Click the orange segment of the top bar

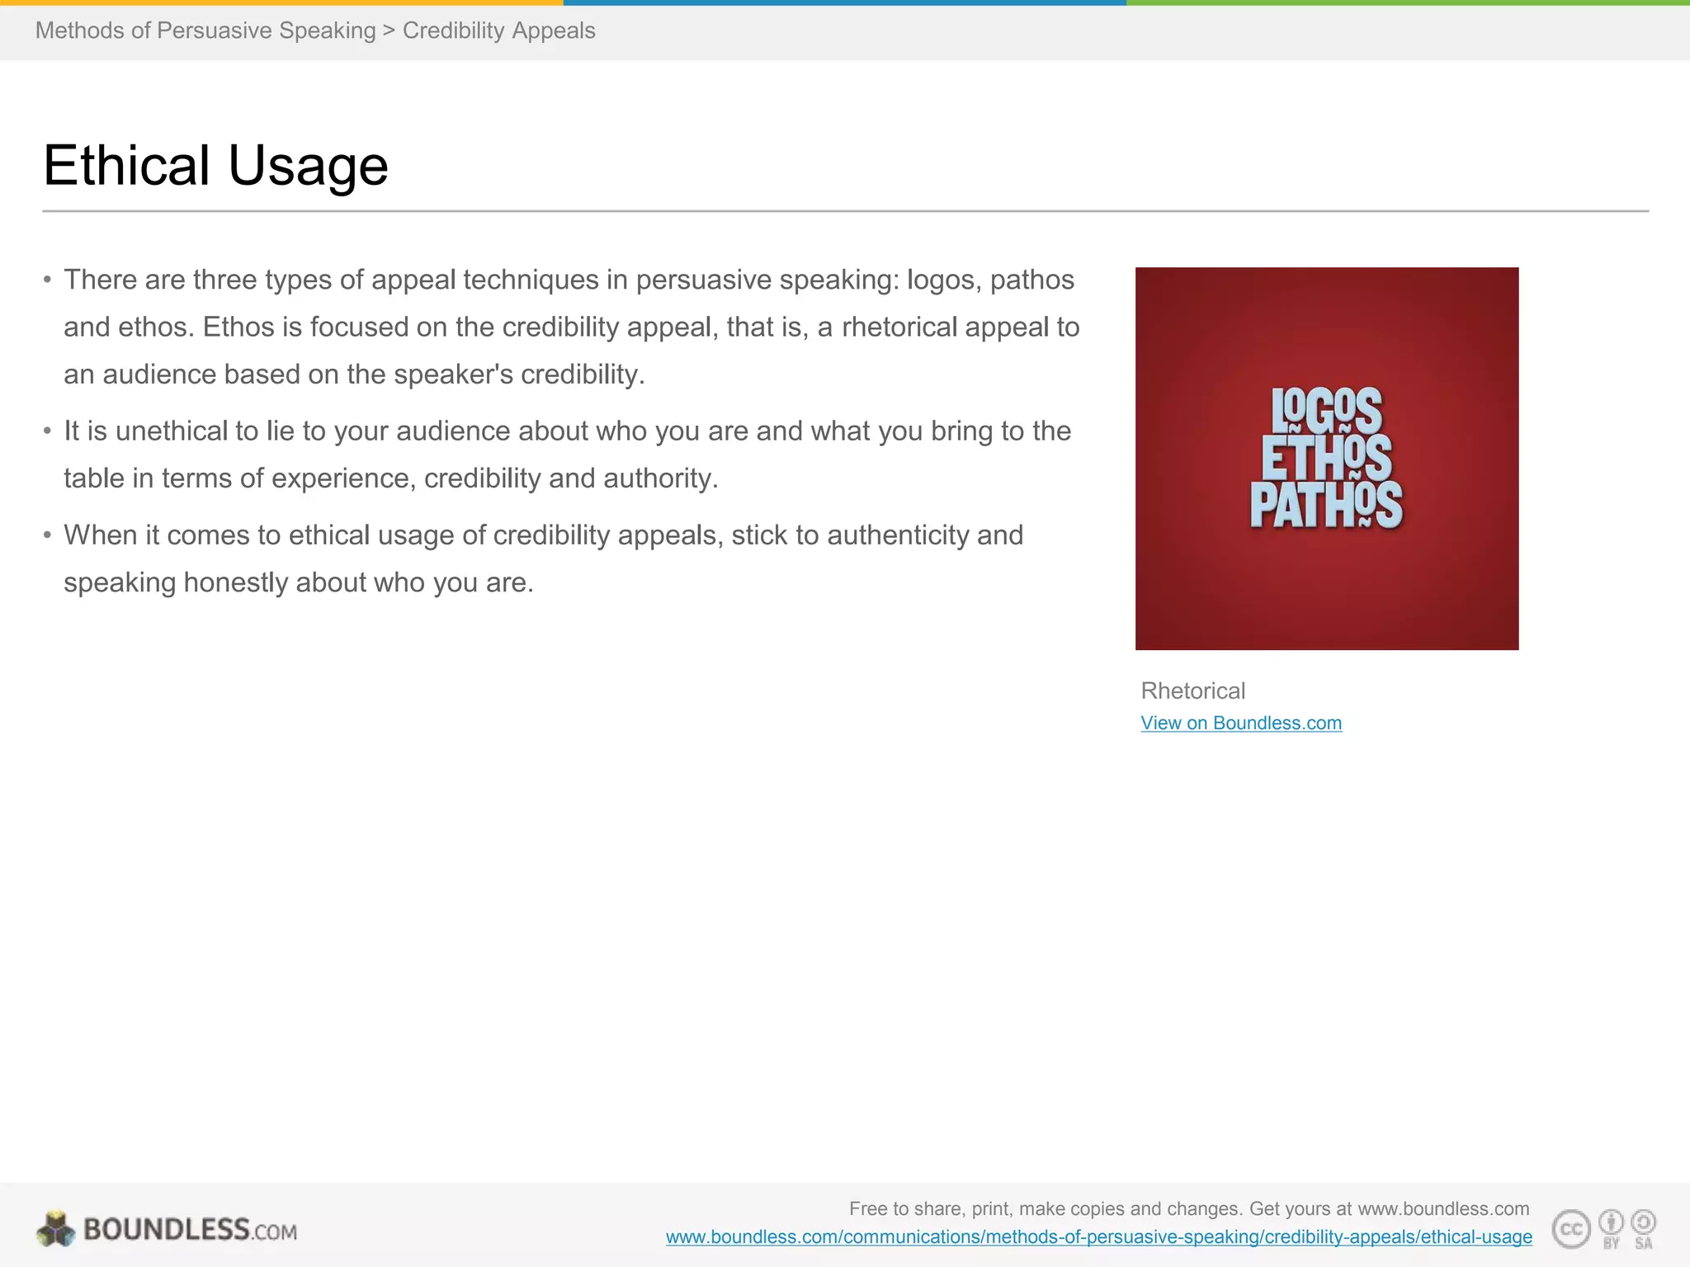(x=281, y=2)
